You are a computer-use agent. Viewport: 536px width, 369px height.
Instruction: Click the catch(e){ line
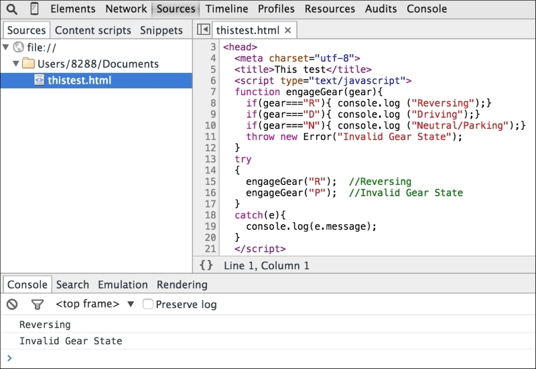[x=260, y=215]
